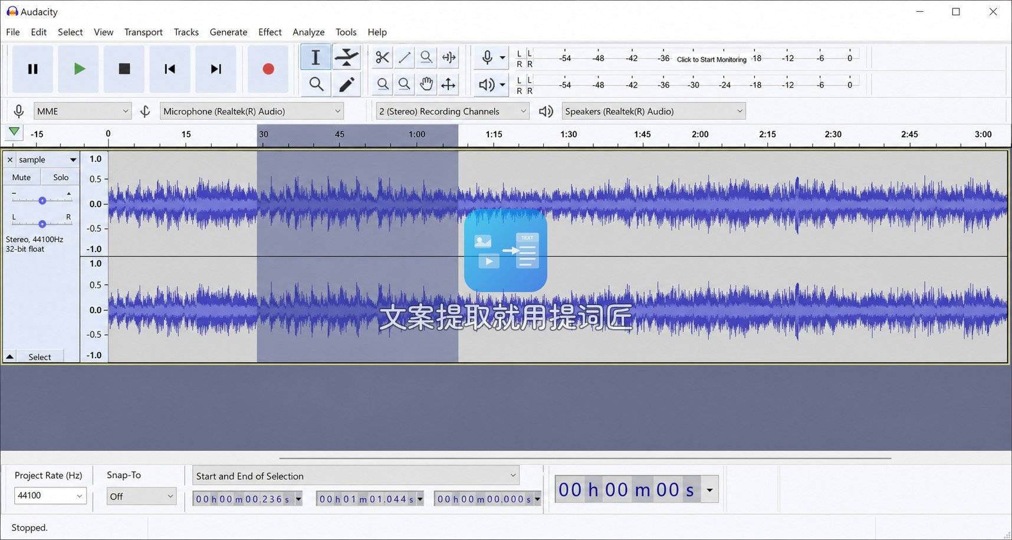Open the 2 (Stereo) Recording Channels dropdown
This screenshot has height=540, width=1012.
pyautogui.click(x=452, y=111)
